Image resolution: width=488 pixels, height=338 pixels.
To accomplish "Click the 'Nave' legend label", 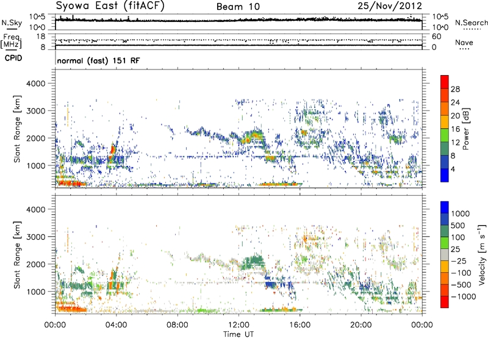I will click(x=464, y=42).
